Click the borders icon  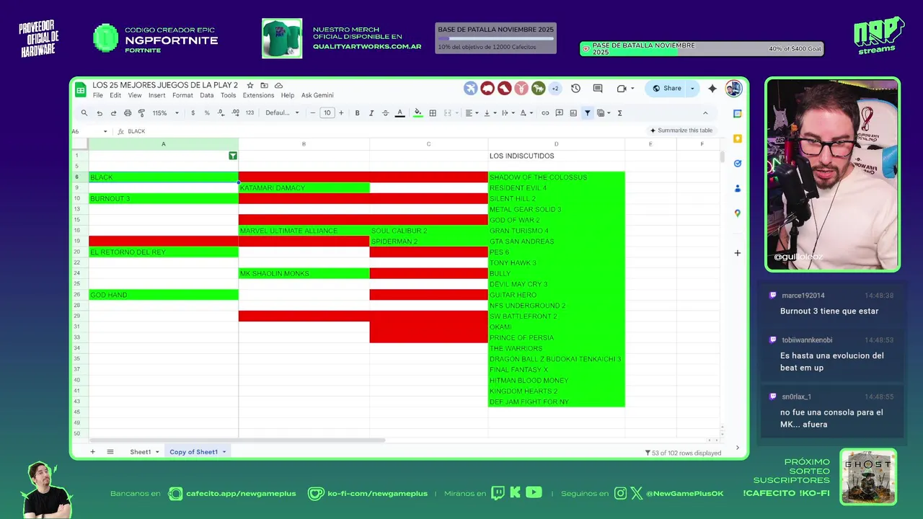pyautogui.click(x=433, y=113)
